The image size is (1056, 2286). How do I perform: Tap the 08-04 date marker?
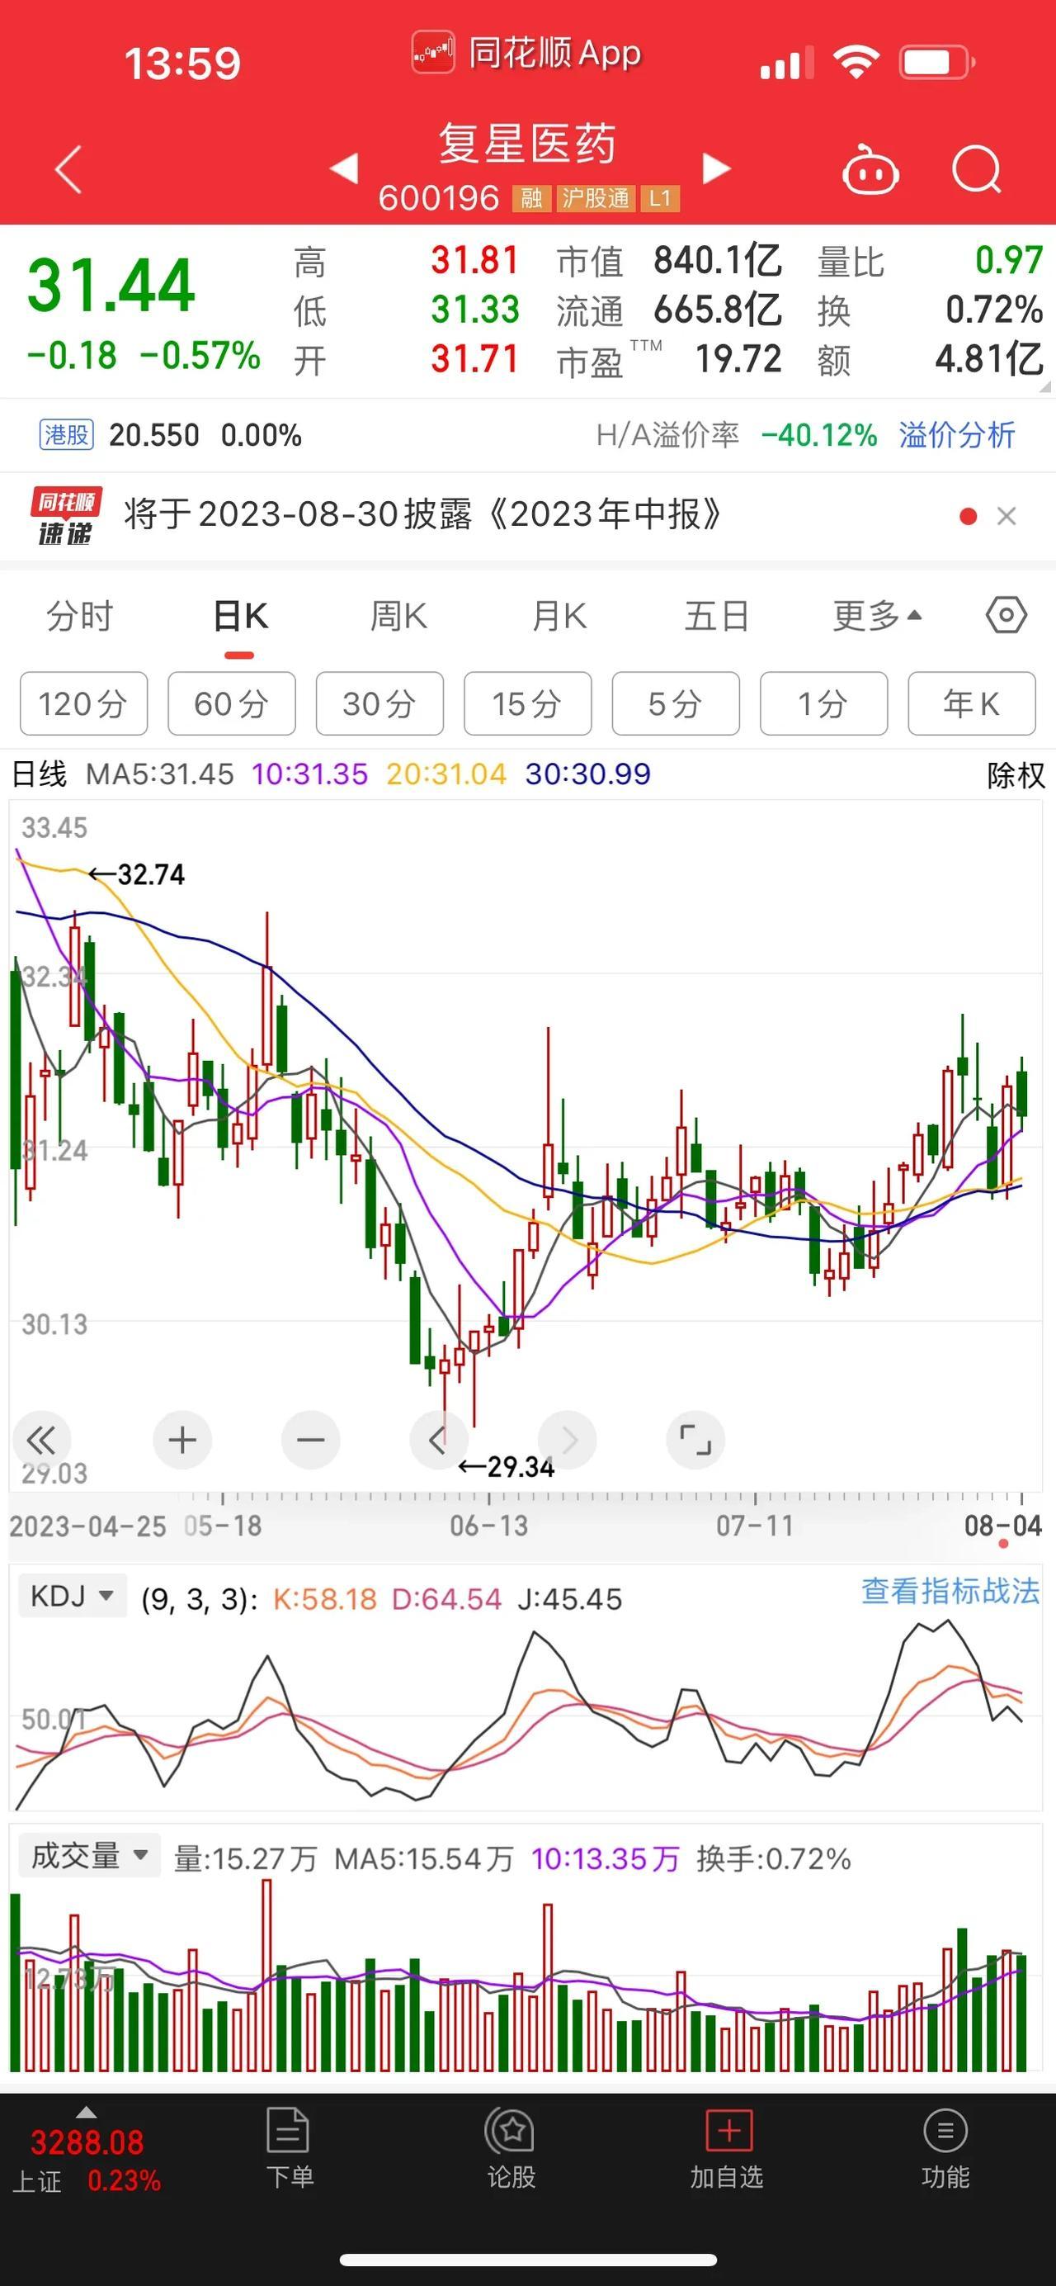click(1003, 1526)
